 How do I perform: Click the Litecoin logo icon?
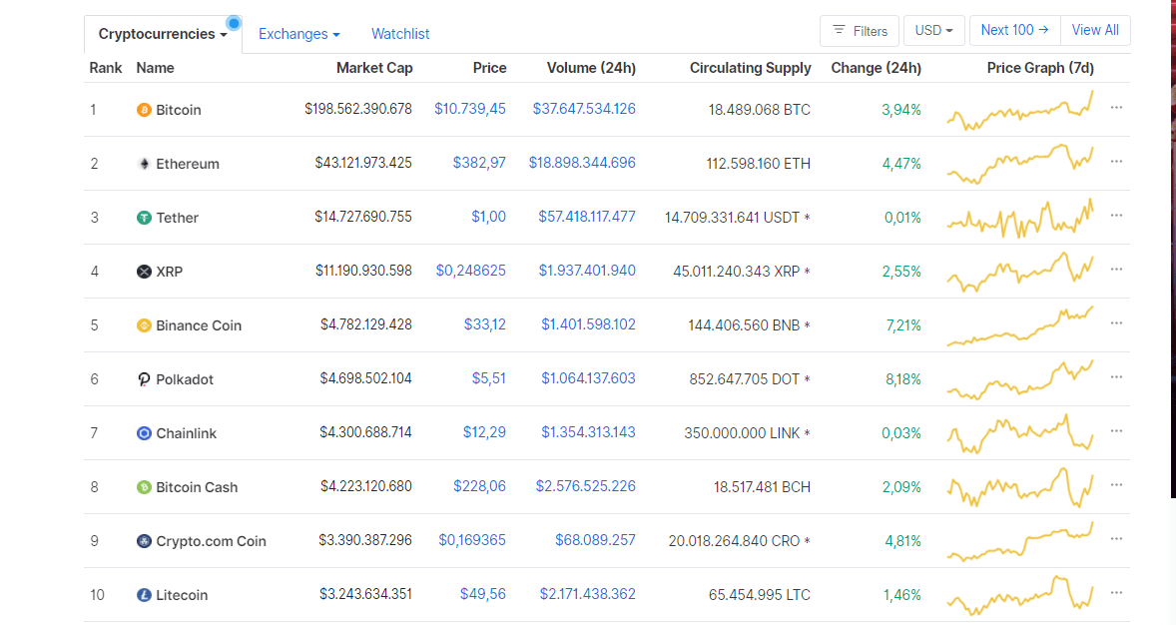(144, 595)
